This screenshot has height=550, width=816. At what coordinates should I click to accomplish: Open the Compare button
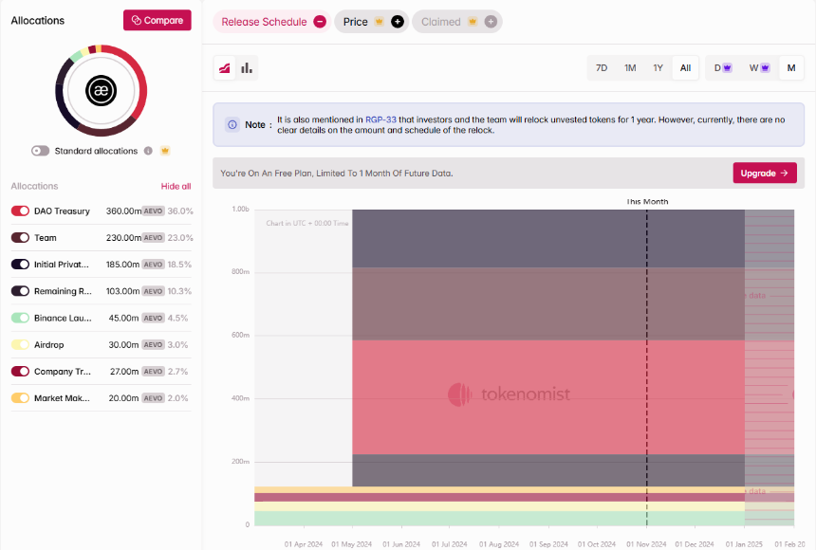pos(158,20)
